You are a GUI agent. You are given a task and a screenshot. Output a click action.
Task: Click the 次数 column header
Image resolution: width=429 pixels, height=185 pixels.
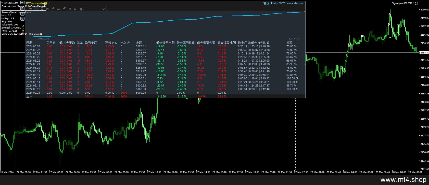click(x=80, y=43)
